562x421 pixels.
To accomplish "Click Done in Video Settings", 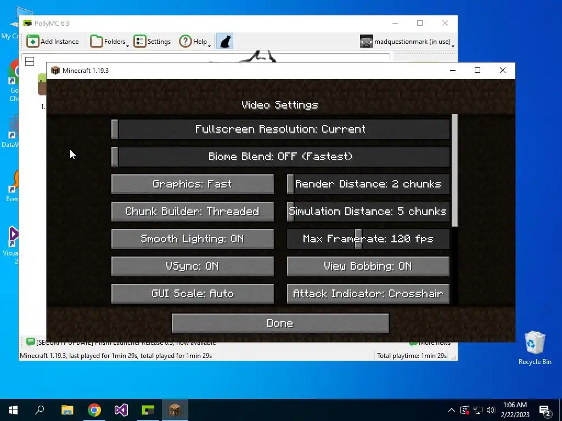I will 280,323.
